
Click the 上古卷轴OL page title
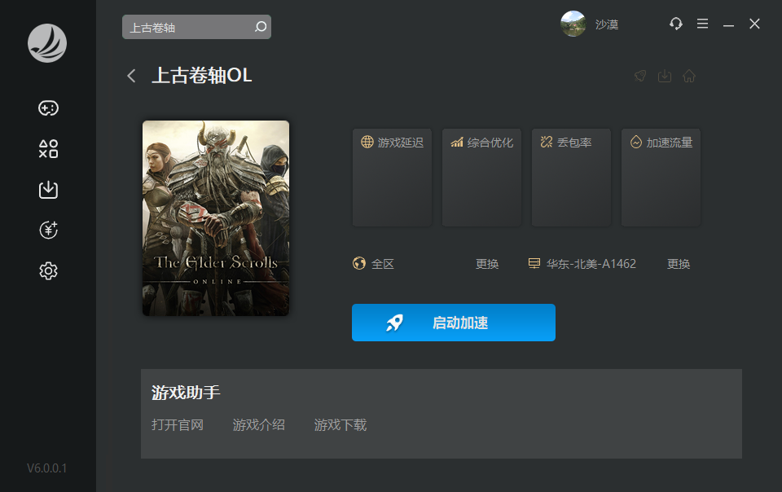(202, 75)
